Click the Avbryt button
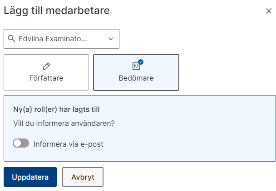 pos(83,177)
